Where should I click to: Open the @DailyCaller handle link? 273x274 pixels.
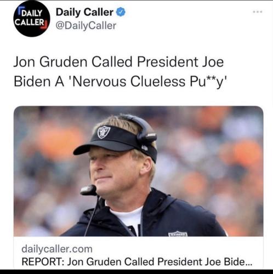coord(86,25)
